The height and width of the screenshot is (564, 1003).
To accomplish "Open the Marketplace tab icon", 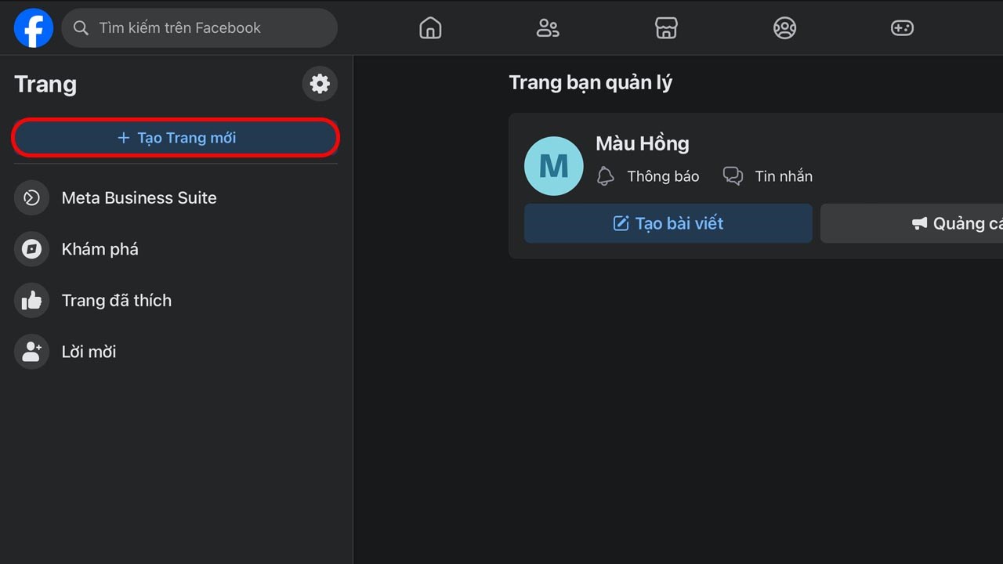I will tap(666, 28).
